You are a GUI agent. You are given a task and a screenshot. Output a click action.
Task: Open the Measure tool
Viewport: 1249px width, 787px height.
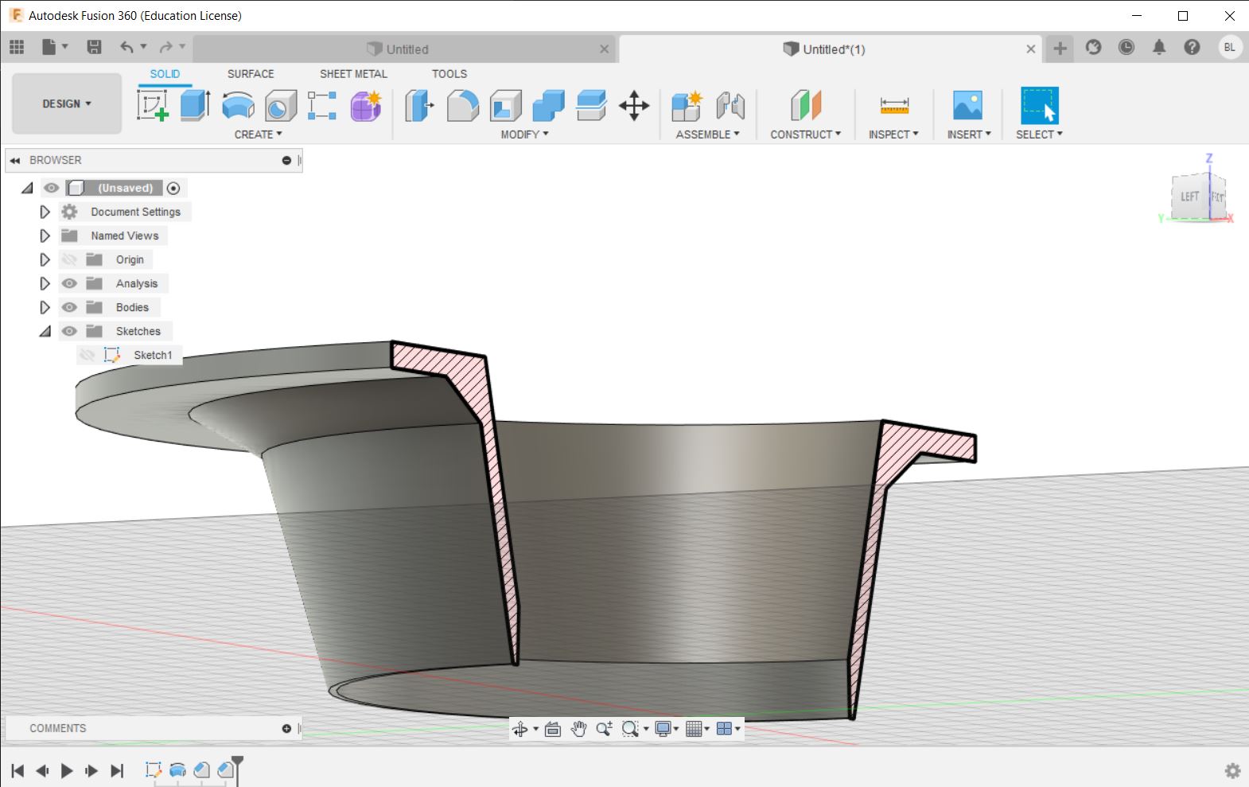[x=894, y=105]
